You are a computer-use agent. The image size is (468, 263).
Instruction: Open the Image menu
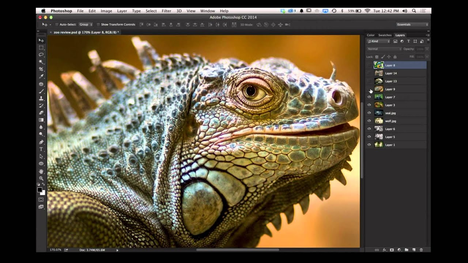[106, 11]
